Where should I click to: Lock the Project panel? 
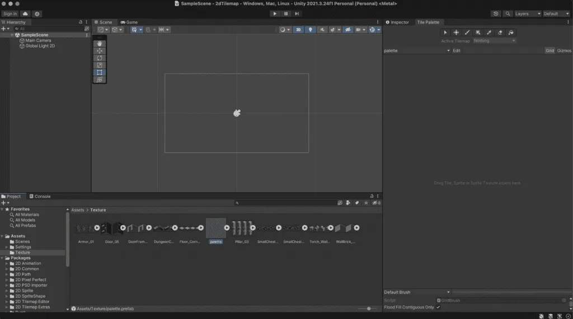point(372,196)
